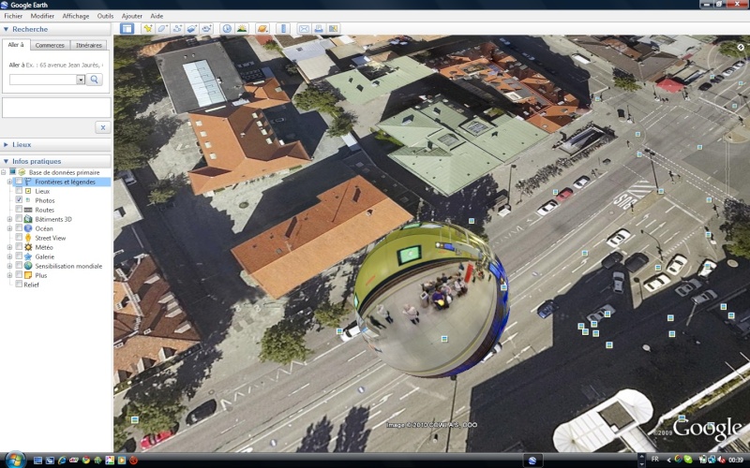Enable the Lieux layer checkbox
This screenshot has width=750, height=468.
(19, 191)
